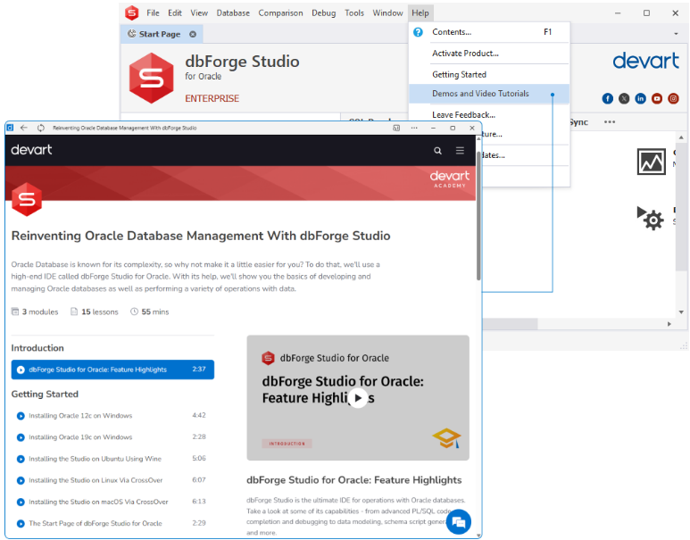Open the Debug menu
690x540 pixels.
coord(323,13)
